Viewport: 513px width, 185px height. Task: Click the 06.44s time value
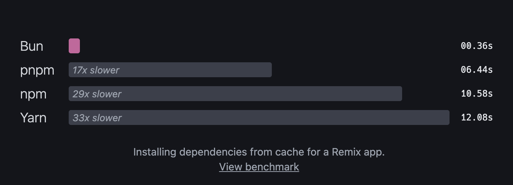pos(477,70)
